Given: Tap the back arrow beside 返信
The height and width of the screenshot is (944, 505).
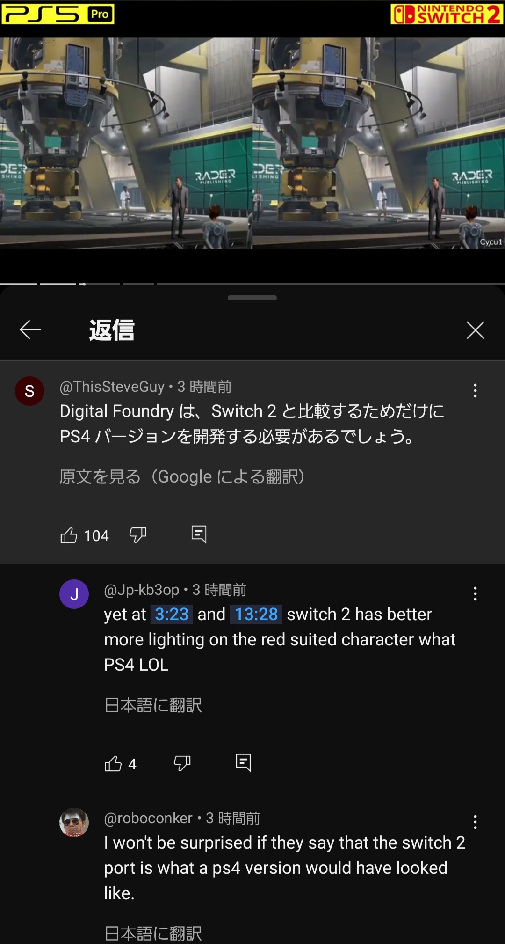Looking at the screenshot, I should pyautogui.click(x=30, y=330).
